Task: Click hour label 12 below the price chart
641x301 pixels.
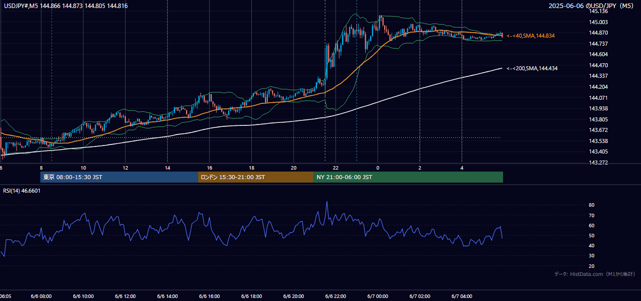Action: [125, 168]
